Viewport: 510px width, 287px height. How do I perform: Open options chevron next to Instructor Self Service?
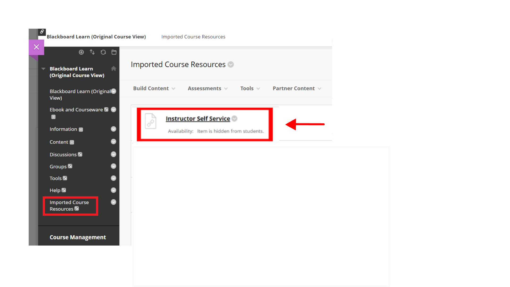click(x=234, y=119)
